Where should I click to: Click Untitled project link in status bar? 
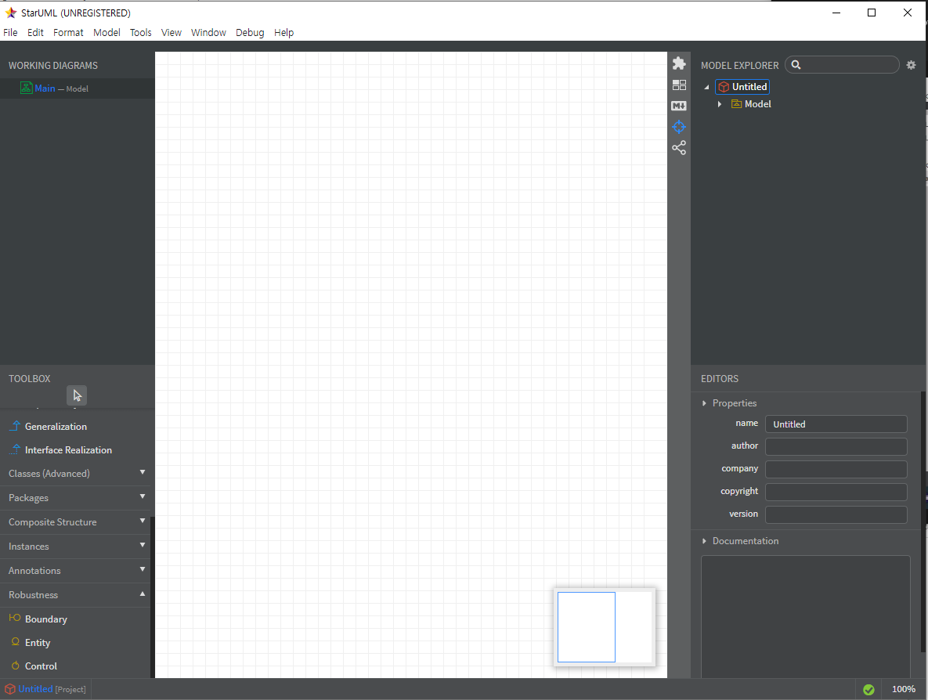(35, 689)
